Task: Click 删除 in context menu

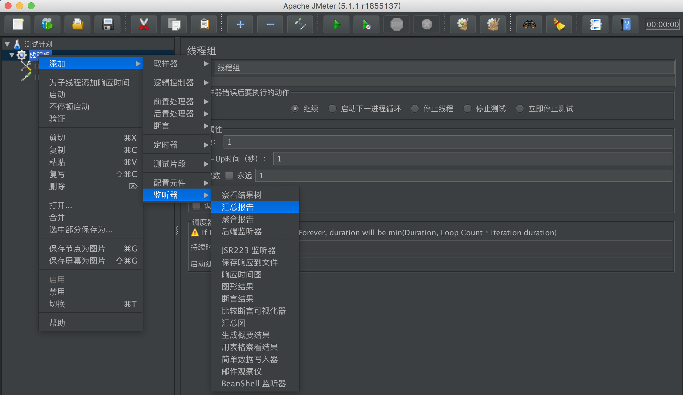Action: [91, 186]
